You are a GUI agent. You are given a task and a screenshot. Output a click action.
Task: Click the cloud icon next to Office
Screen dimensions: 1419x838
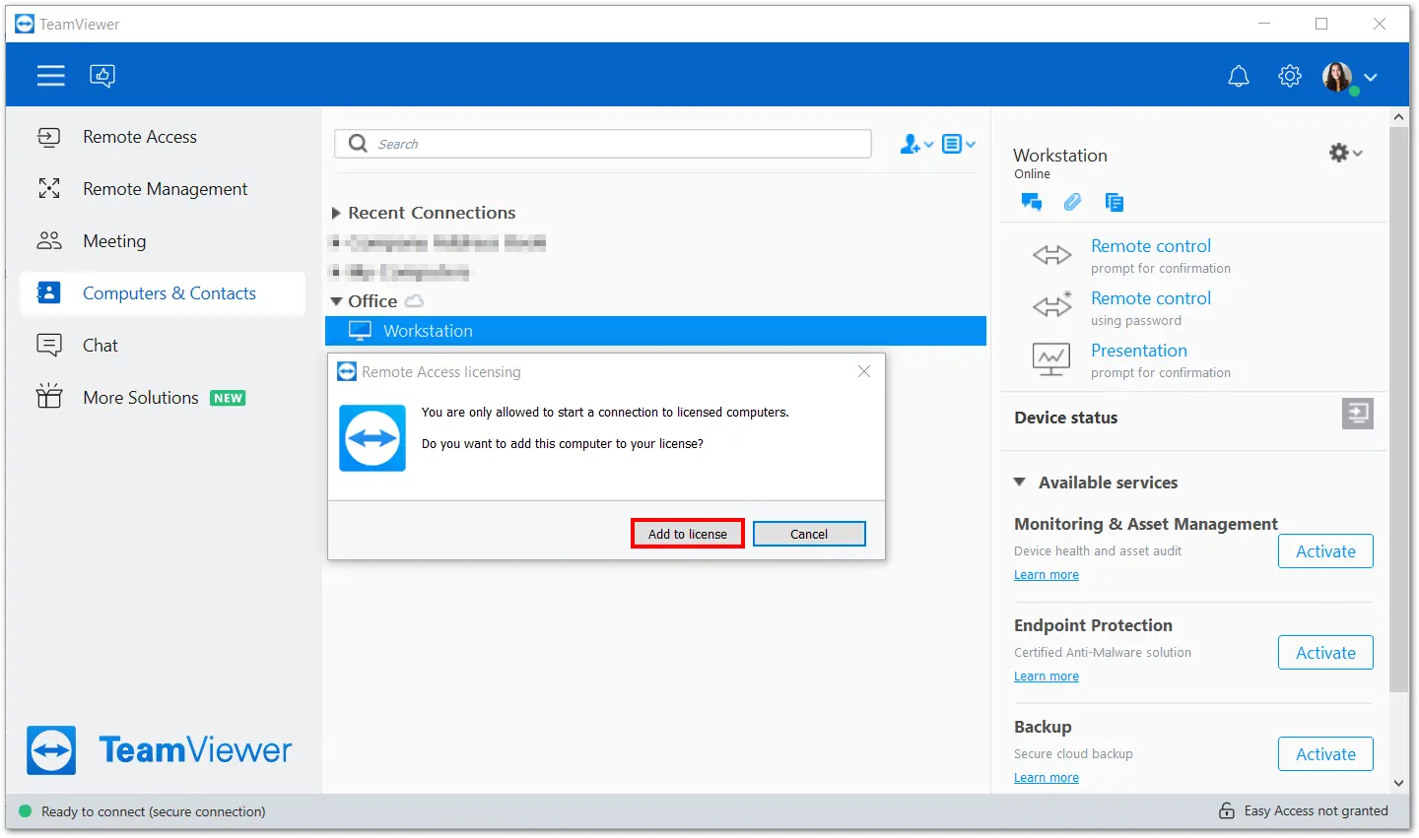(415, 300)
